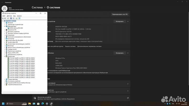Image resolution: width=189 pixels, height=106 pixels.
Task: Click the Клавиатуры keyboard icon
Action: 7,35
